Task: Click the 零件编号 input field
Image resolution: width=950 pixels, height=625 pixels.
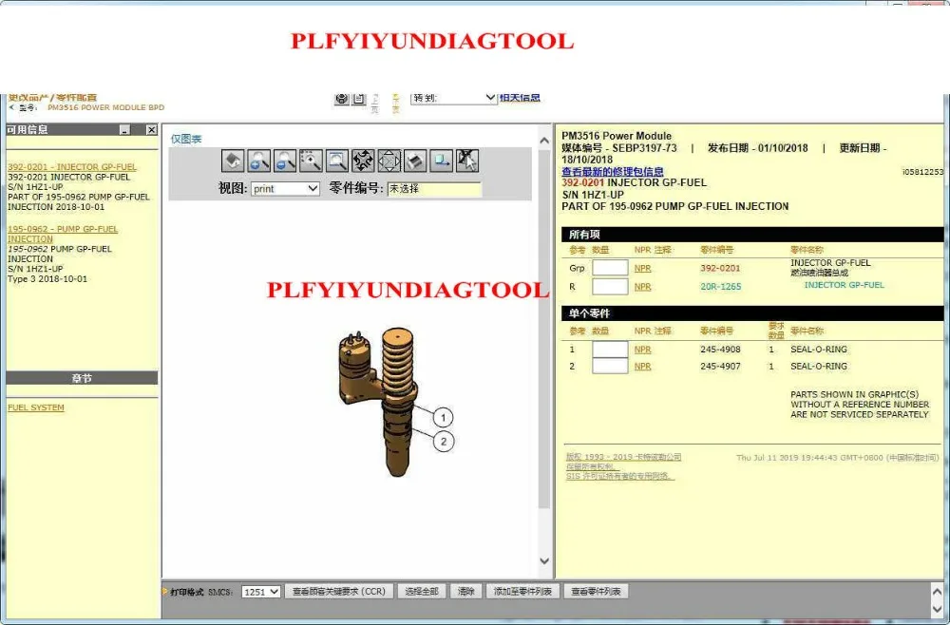Action: point(434,189)
